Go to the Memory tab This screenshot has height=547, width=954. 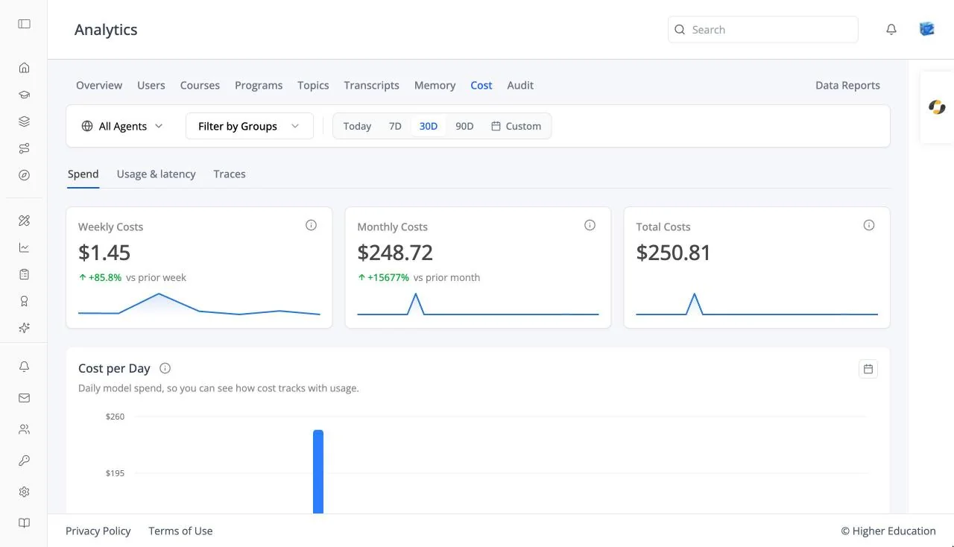click(435, 85)
